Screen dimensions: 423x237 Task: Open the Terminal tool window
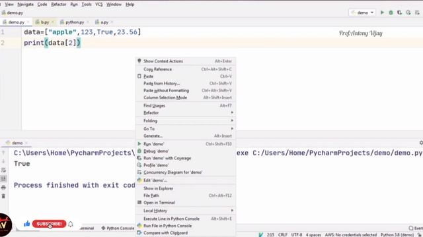87,228
